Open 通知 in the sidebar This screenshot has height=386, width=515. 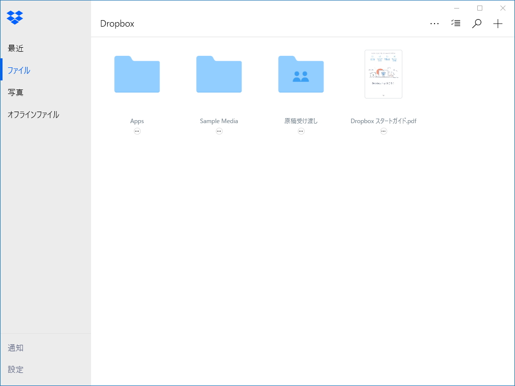(x=15, y=348)
